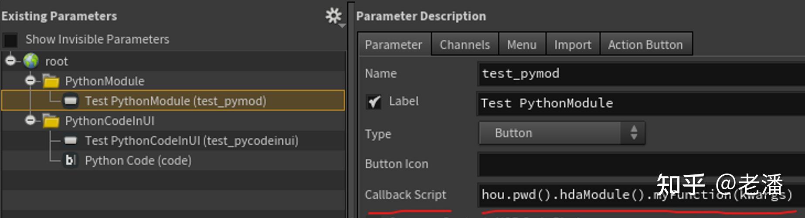
Task: Click the Name field containing test_pymod
Action: click(641, 74)
